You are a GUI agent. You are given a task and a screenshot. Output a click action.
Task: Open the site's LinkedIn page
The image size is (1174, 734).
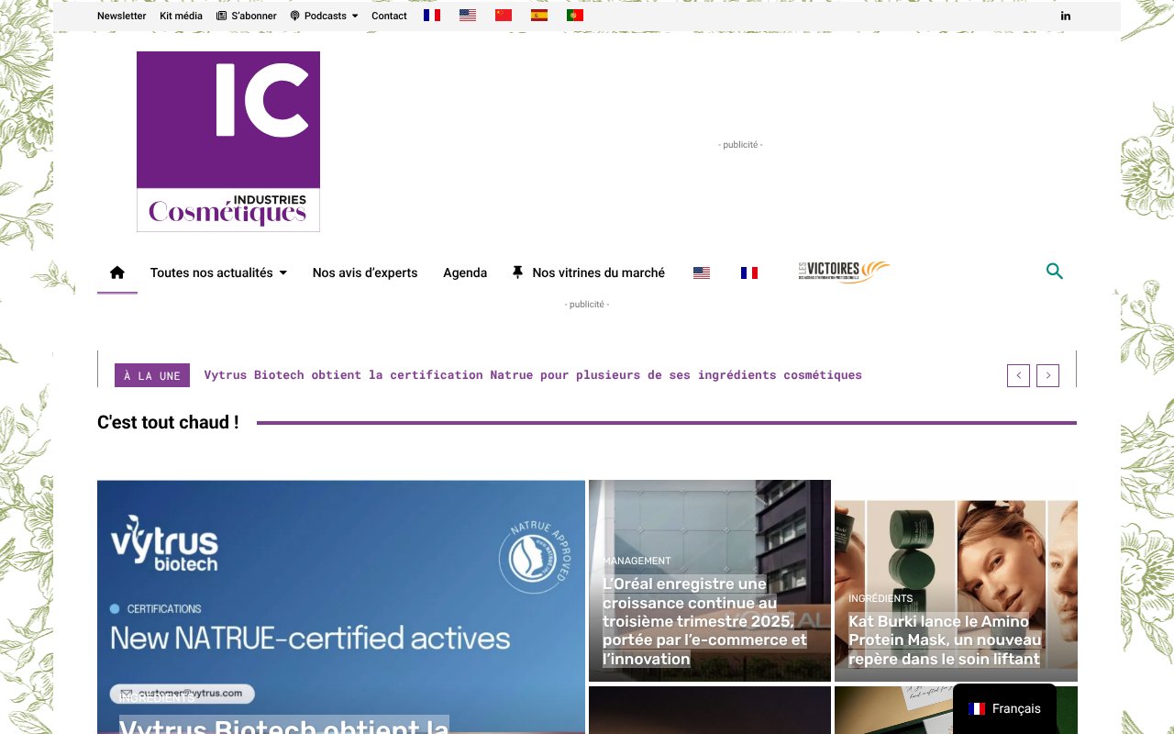tap(1065, 16)
